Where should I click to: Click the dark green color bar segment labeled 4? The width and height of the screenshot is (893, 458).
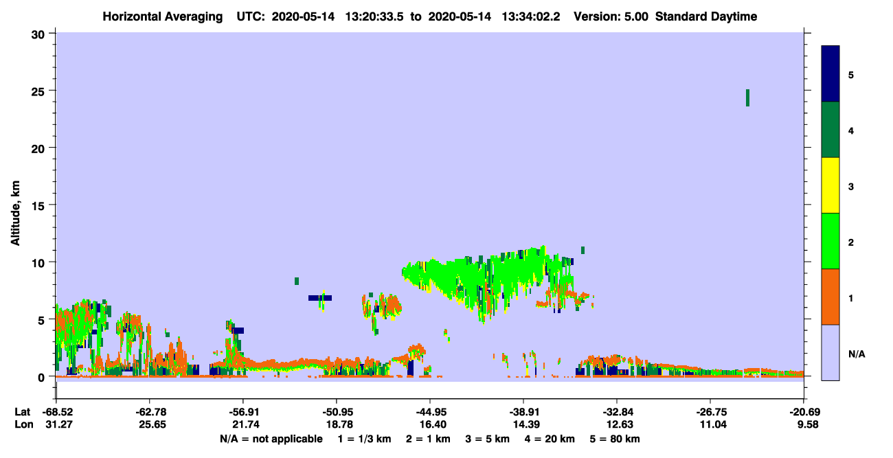830,130
